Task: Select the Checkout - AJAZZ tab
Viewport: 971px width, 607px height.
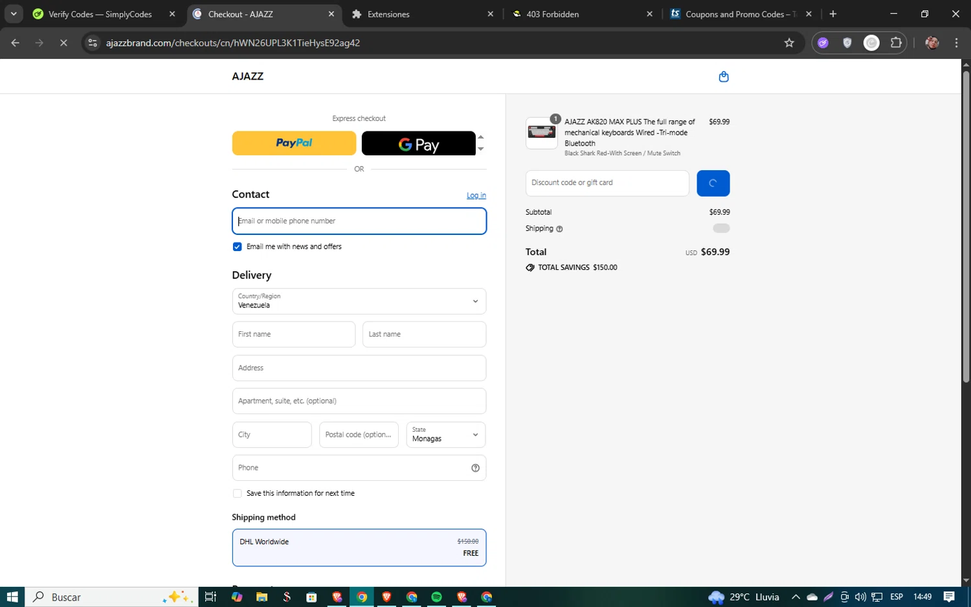Action: (x=240, y=14)
